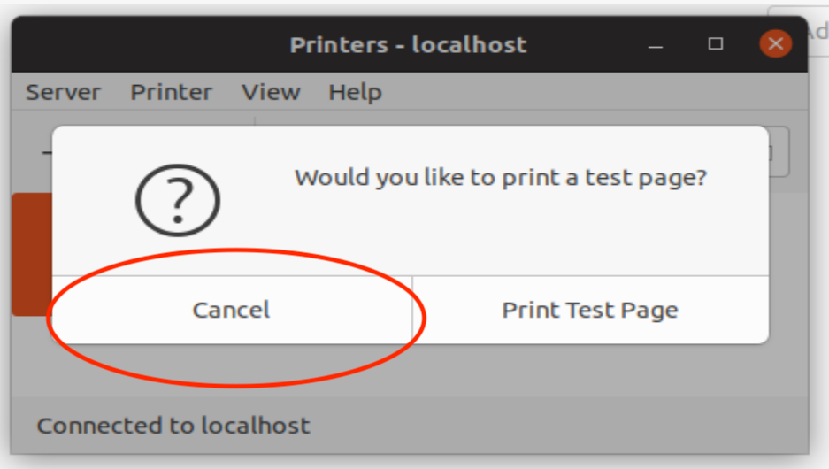Open the Help menu

tap(355, 92)
